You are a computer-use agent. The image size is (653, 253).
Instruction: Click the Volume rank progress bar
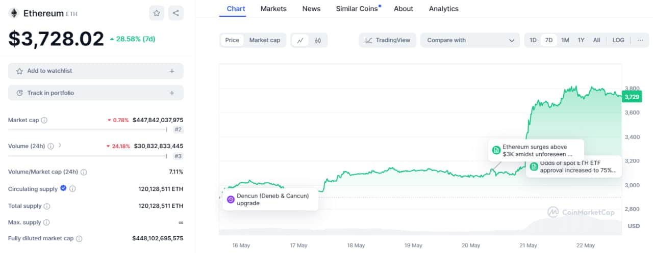tap(87, 156)
